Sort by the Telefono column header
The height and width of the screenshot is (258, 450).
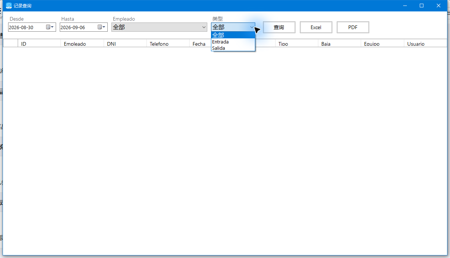pos(168,43)
